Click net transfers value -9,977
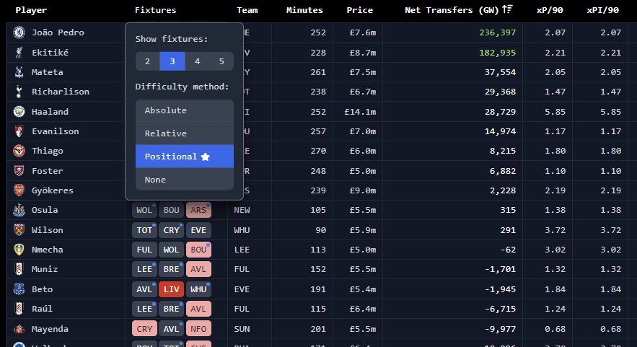 coord(499,329)
